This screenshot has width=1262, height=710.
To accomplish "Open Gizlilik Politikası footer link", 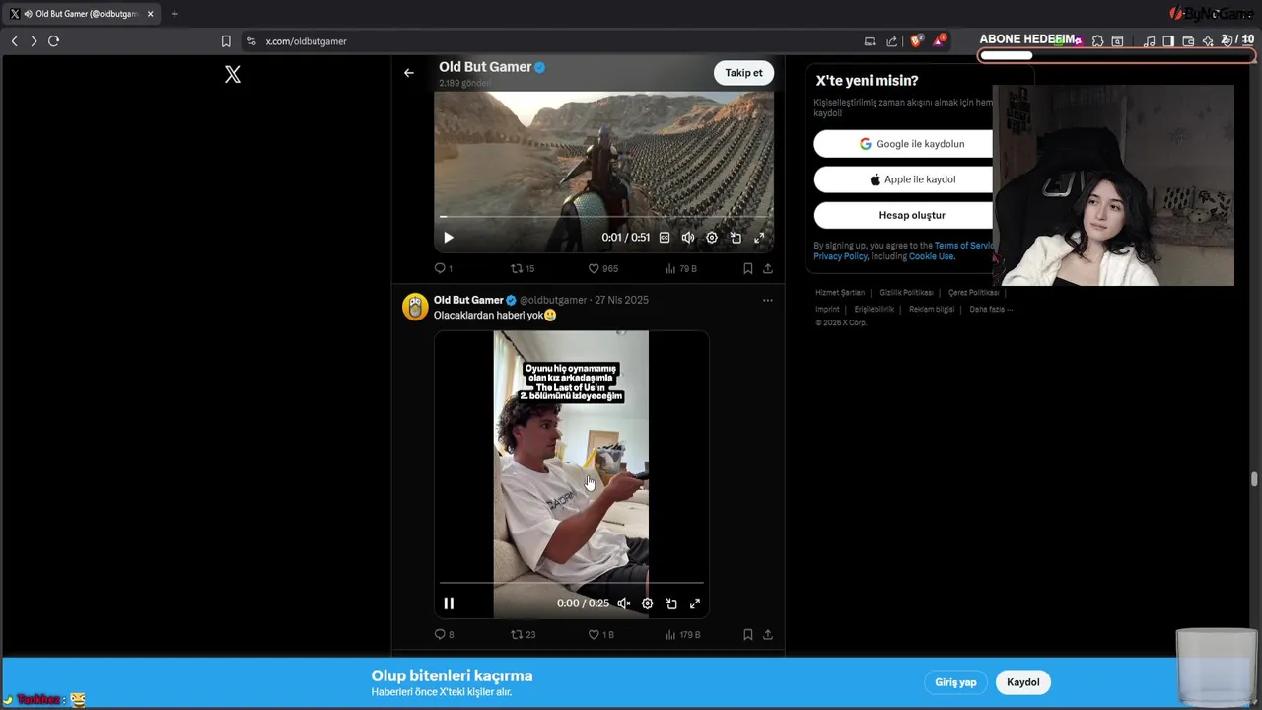I will pos(906,293).
